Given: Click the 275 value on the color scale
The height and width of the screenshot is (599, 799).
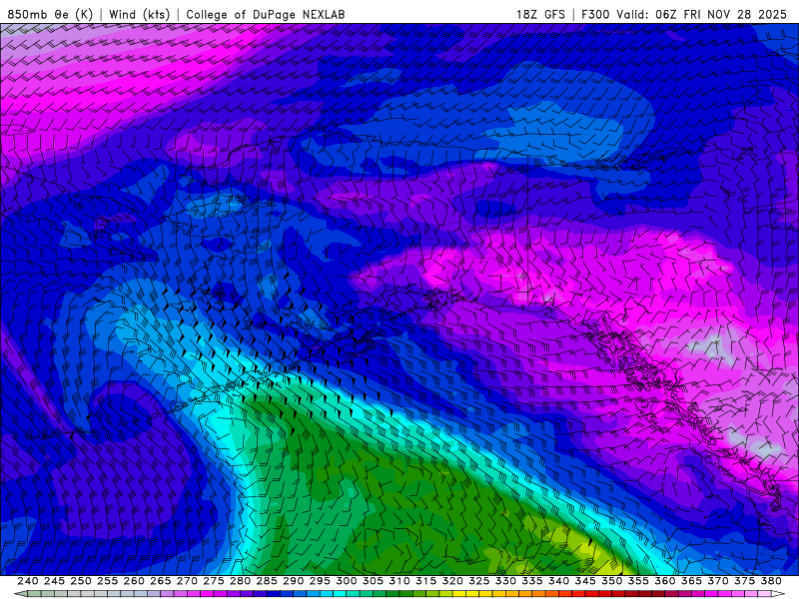Looking at the screenshot, I should [x=213, y=581].
